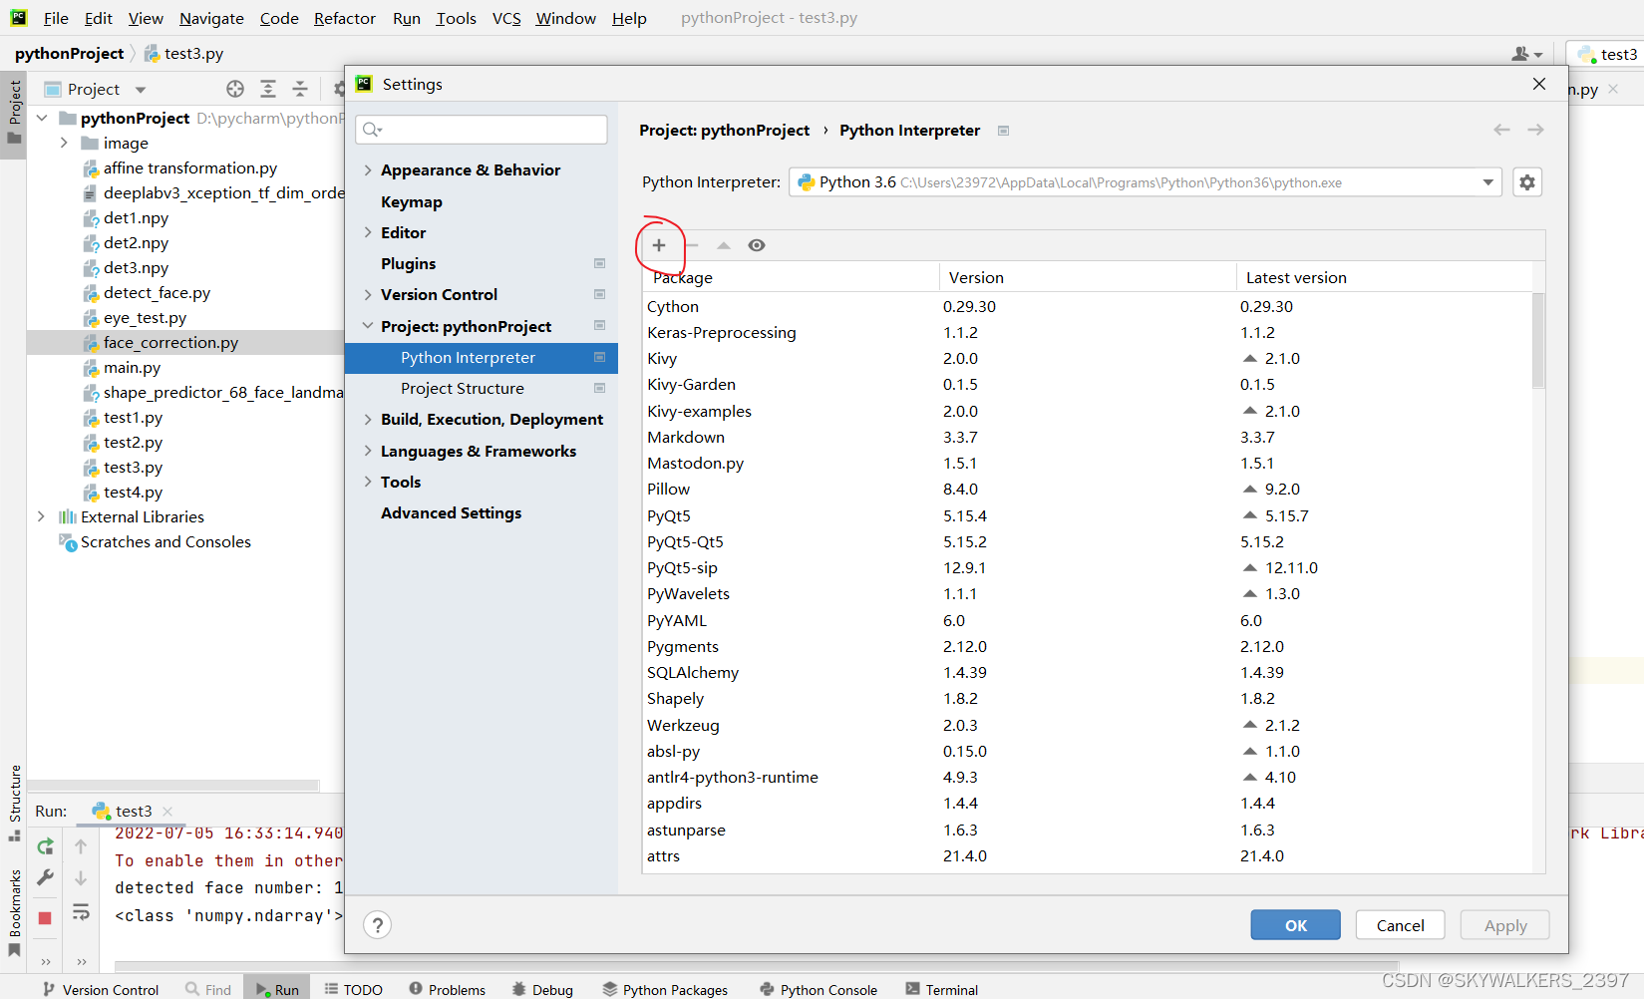The height and width of the screenshot is (999, 1644).
Task: Select the Pillow package row
Action: click(1087, 490)
